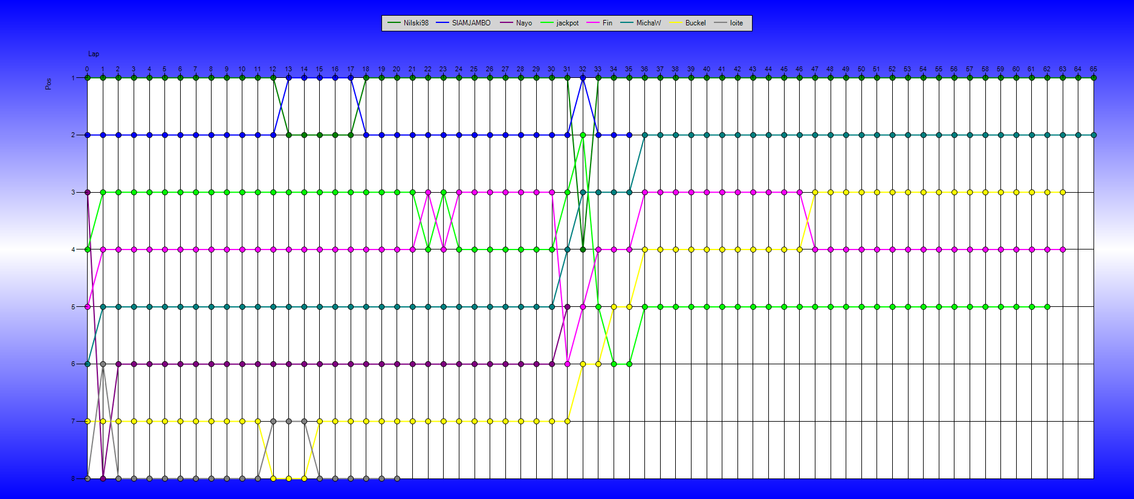Click Fin's magenta point at lap 36, position 3
Viewport: 1134px width, 499px height.
(644, 192)
